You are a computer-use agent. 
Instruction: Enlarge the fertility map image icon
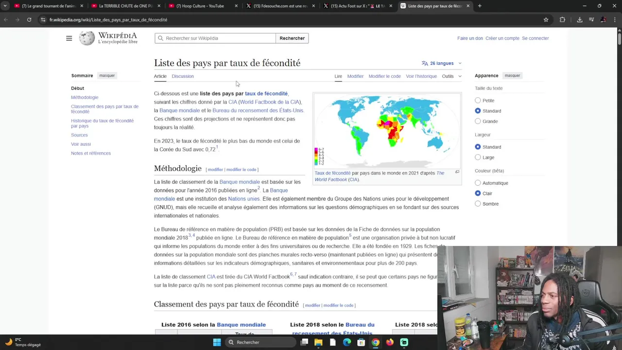(x=457, y=172)
